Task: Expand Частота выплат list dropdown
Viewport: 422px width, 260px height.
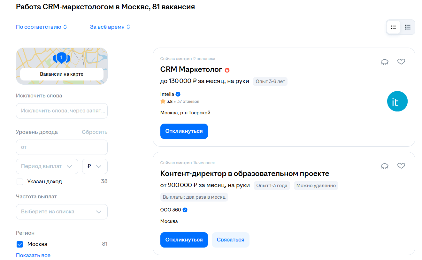Action: click(62, 212)
